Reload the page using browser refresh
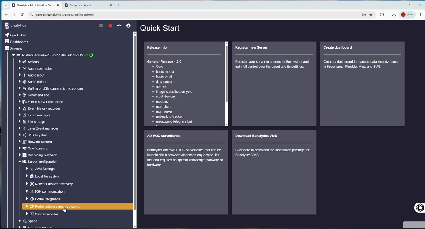Image resolution: width=425 pixels, height=229 pixels. 22,15
